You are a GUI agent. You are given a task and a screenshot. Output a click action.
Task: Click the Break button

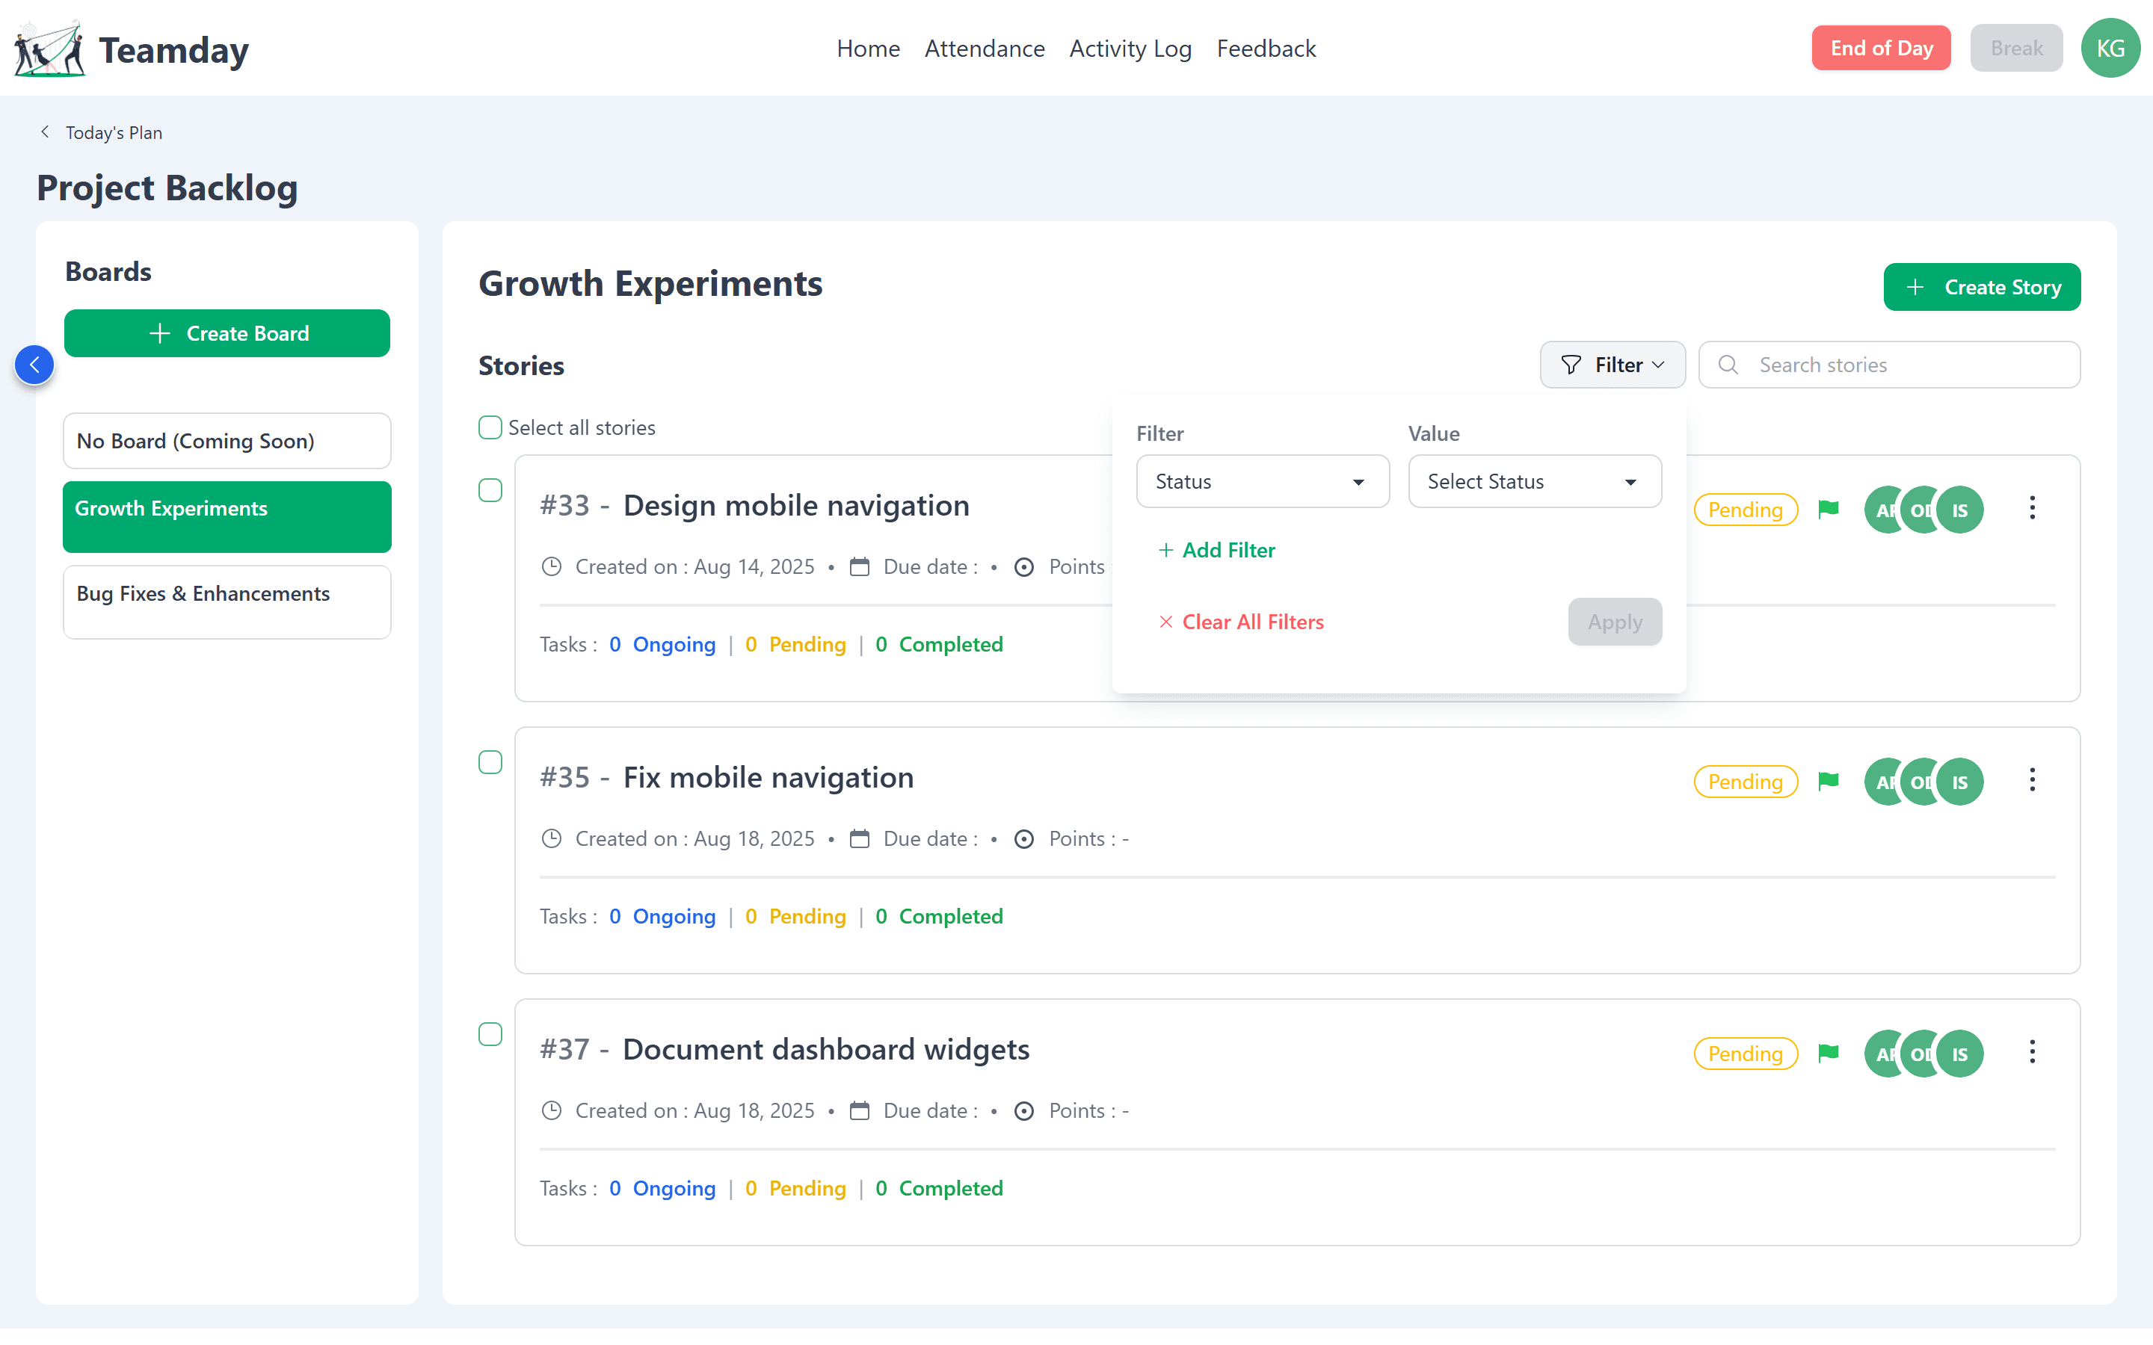pyautogui.click(x=2016, y=48)
